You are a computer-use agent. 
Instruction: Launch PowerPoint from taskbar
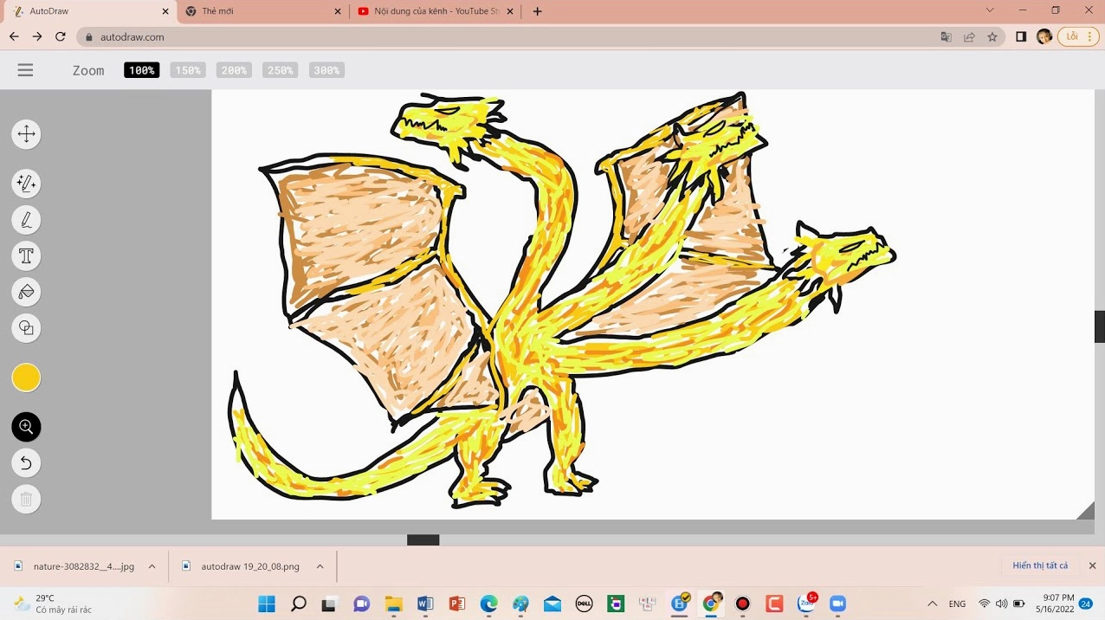tap(457, 604)
